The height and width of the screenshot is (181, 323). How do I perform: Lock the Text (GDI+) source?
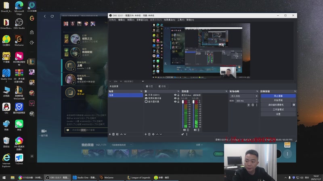178,95
